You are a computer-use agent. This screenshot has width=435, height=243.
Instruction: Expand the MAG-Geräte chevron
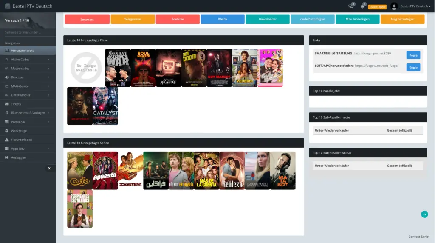point(48,86)
